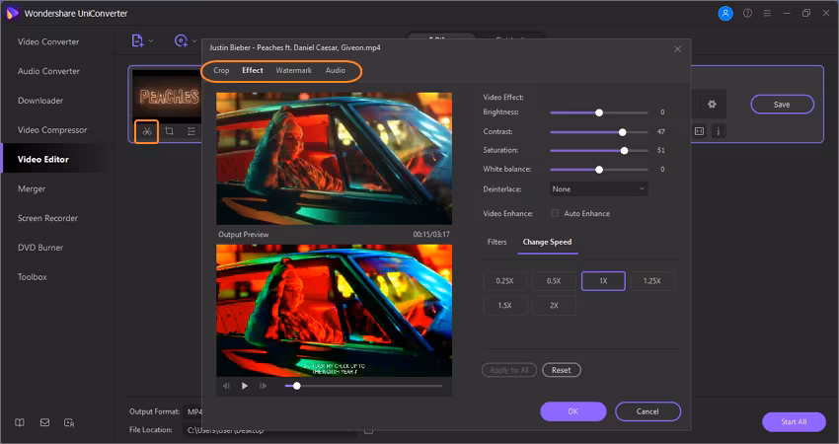This screenshot has height=444, width=839.
Task: Open Audio Converter in the sidebar
Action: pos(48,71)
